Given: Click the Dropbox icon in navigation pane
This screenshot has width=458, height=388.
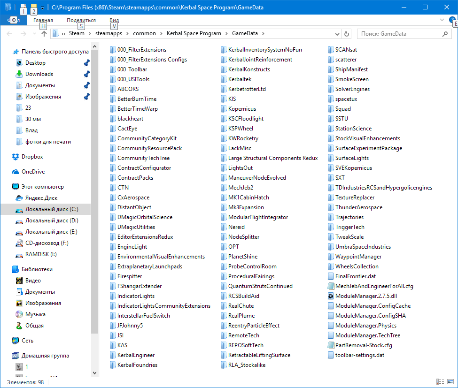Looking at the screenshot, I should 16,157.
